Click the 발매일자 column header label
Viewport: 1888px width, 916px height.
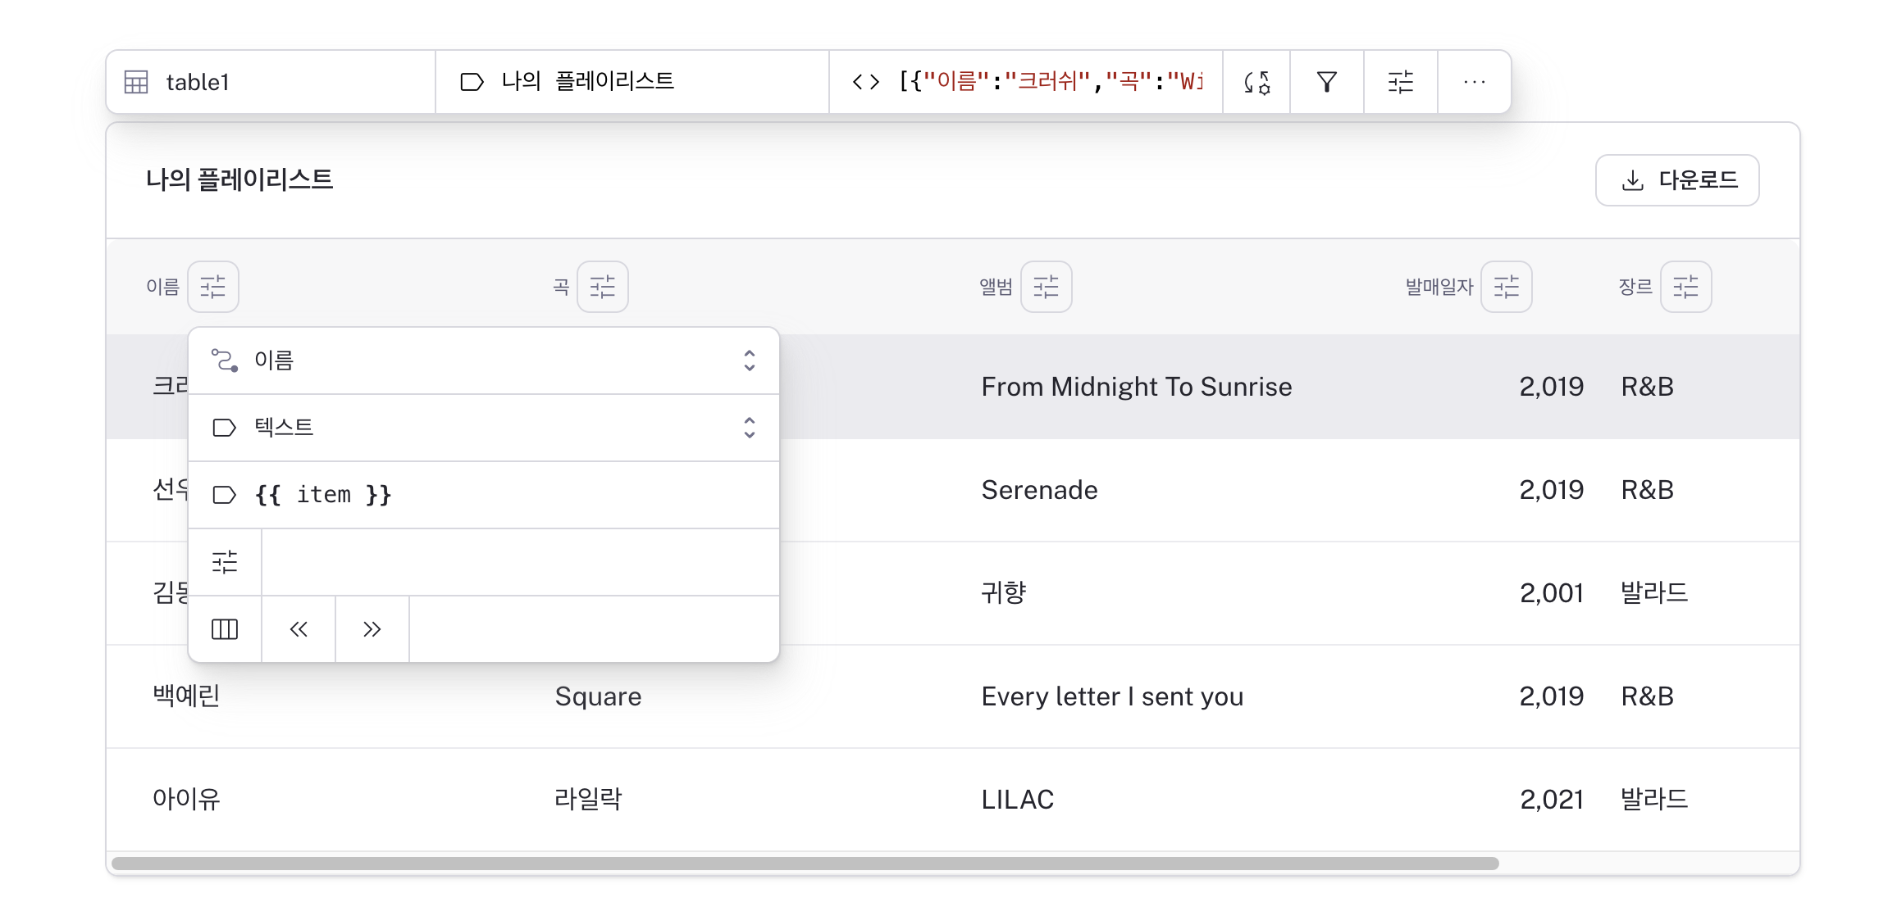1439,287
